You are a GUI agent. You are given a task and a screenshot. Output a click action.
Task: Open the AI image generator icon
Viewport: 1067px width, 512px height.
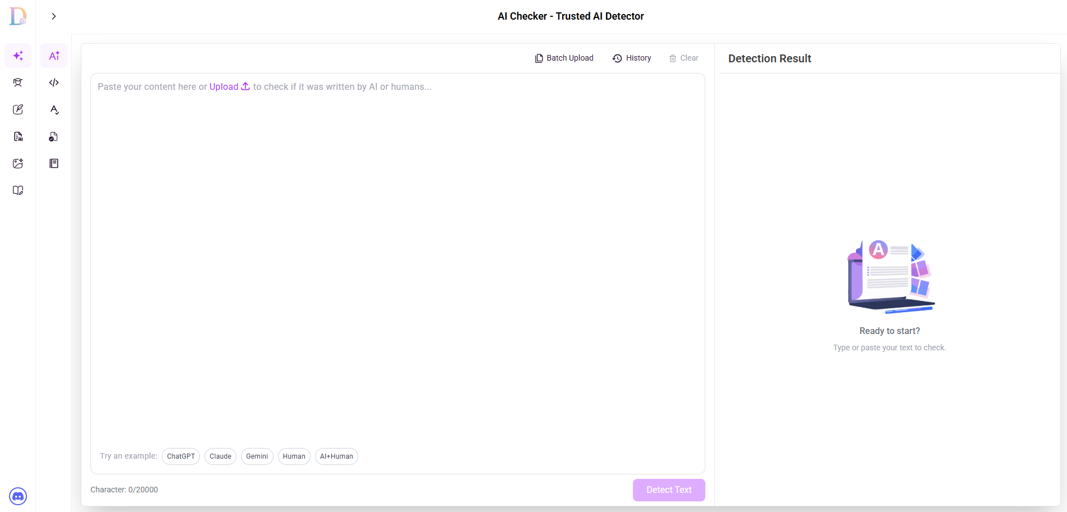[x=17, y=163]
